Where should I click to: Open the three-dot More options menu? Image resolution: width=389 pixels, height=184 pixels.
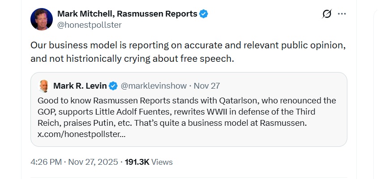point(342,14)
